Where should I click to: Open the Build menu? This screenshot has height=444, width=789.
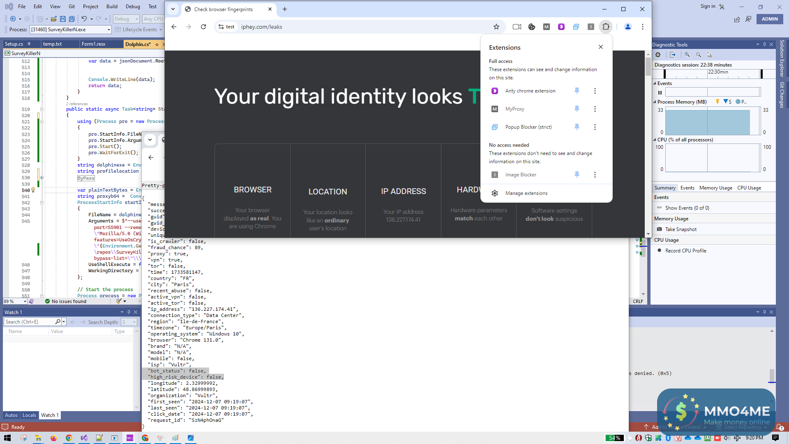[x=111, y=6]
